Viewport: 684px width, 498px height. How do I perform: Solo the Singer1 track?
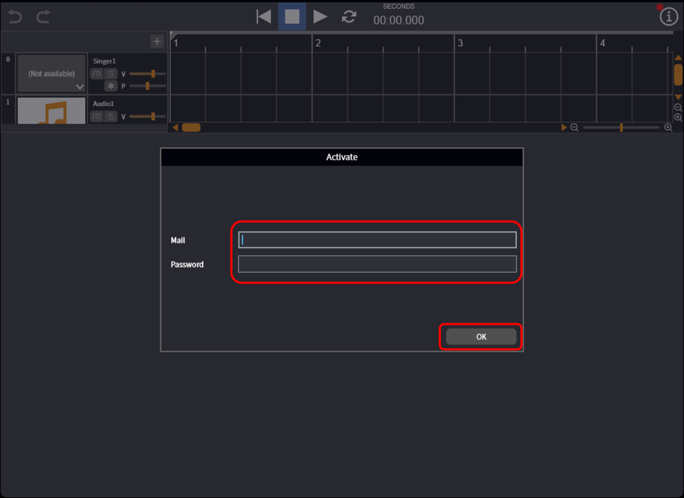(x=111, y=74)
